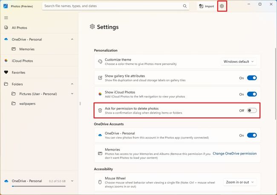277x195 pixels.
Task: Turn off Show iCloud Photos toggle
Action: (252, 94)
